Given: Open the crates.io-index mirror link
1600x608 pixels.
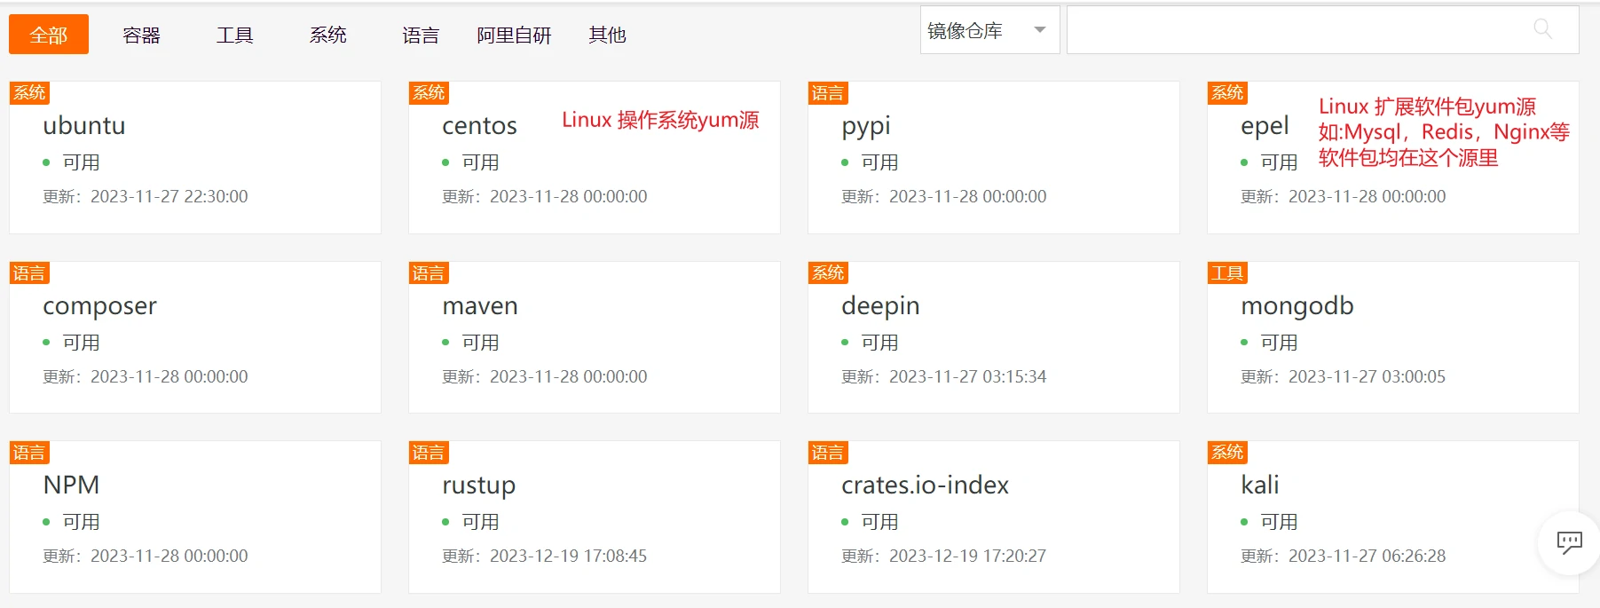Looking at the screenshot, I should coord(925,486).
